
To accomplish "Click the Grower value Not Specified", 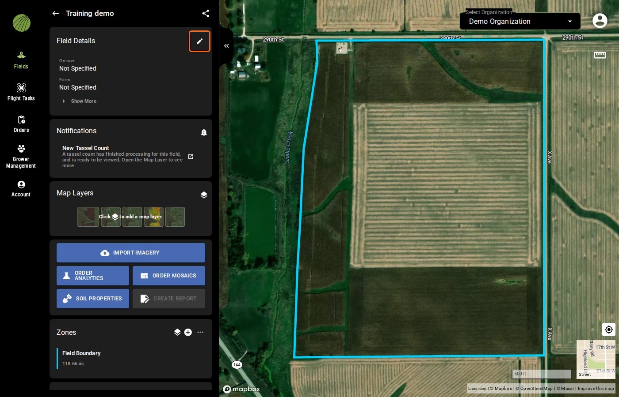I will click(x=78, y=68).
